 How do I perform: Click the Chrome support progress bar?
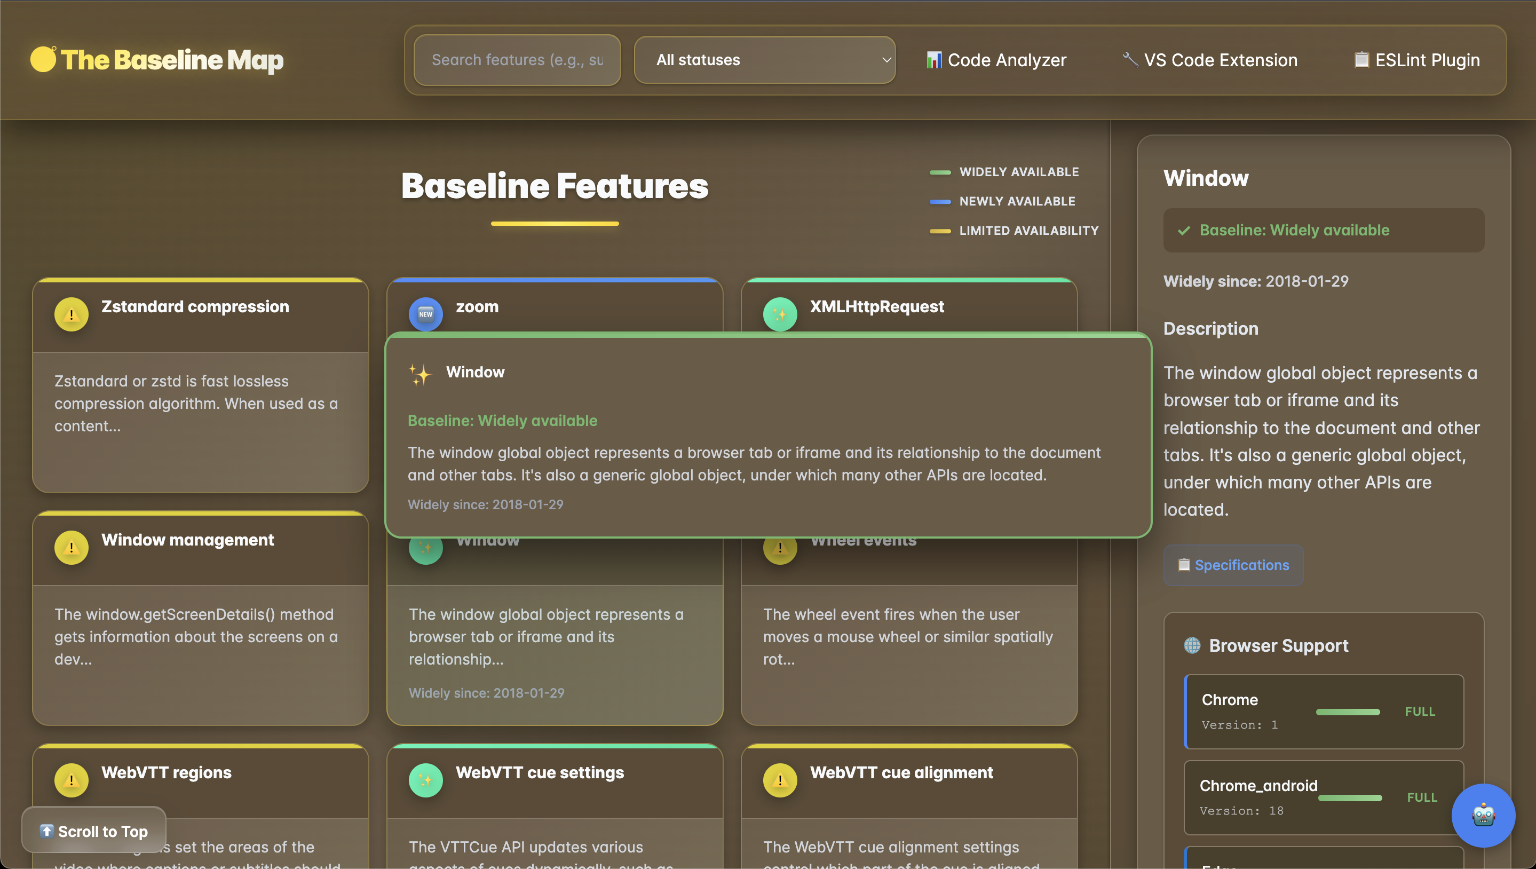(1348, 712)
